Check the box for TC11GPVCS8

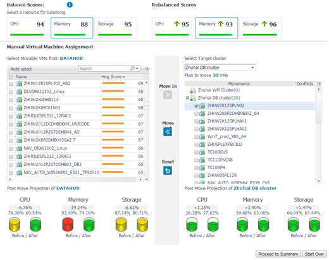pyautogui.click(x=196, y=160)
